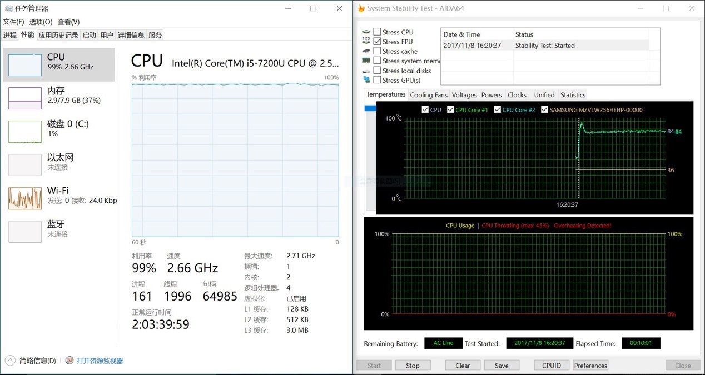Click the Stop button in AIDA64

413,365
